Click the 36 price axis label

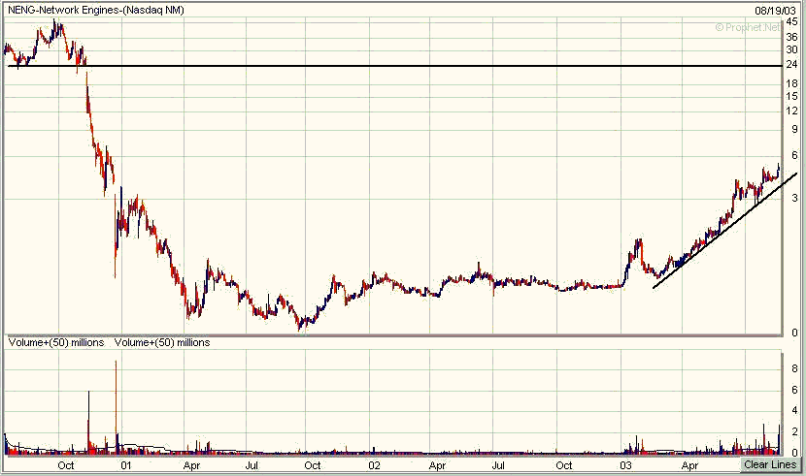pyautogui.click(x=792, y=37)
